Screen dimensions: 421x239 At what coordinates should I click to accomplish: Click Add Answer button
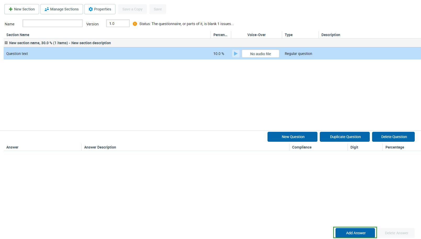click(355, 233)
